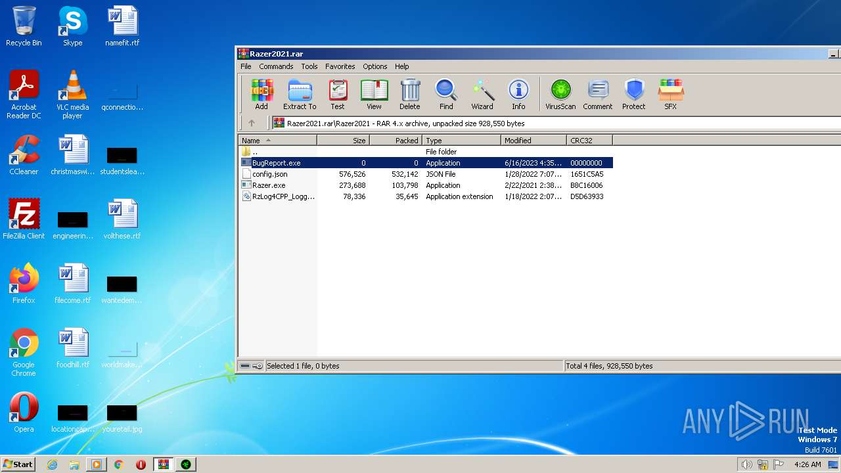Click the Delete trash icon
This screenshot has height=473, width=841.
click(x=410, y=94)
